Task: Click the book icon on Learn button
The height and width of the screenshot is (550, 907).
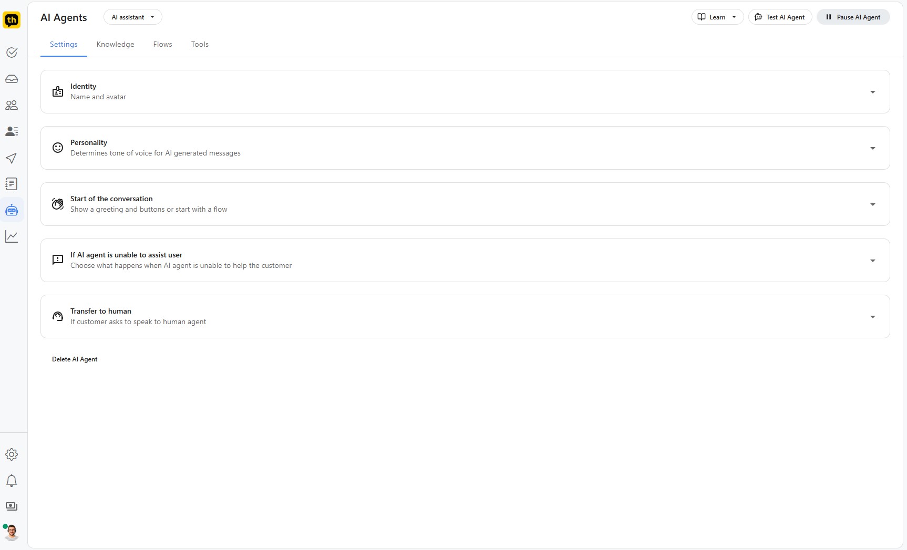Action: click(x=702, y=17)
